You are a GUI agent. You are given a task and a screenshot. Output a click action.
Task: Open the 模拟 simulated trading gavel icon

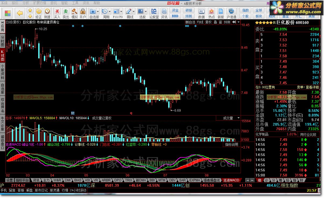[75, 13]
